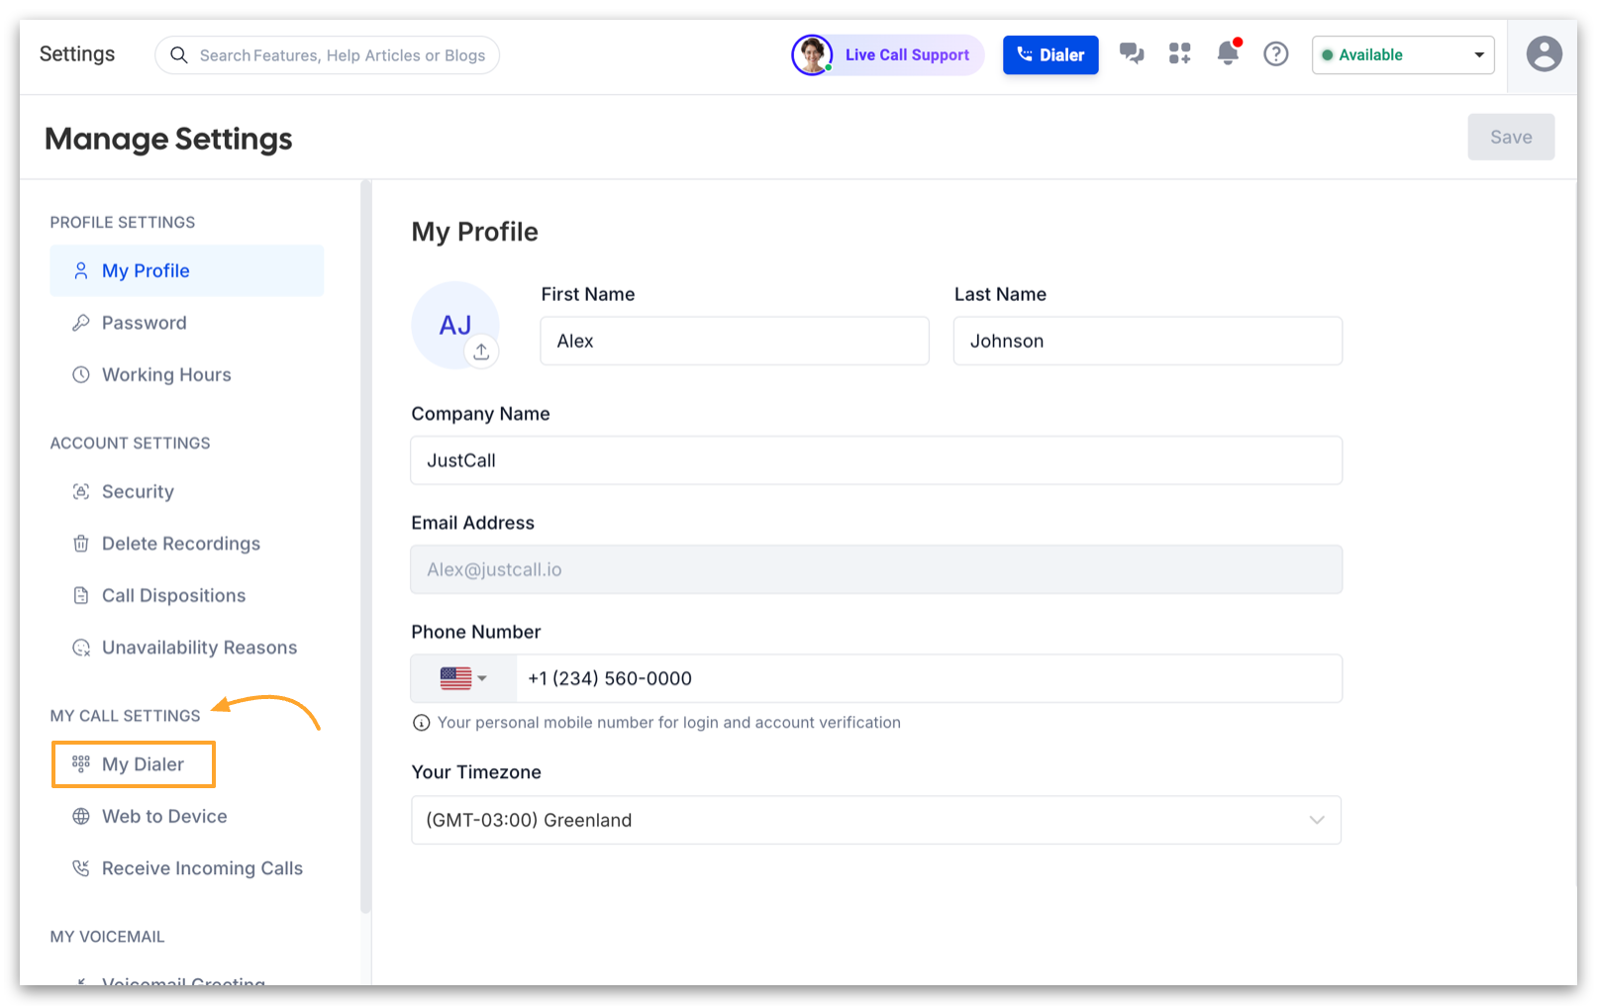Upload profile photo via avatar upload icon

(x=481, y=352)
